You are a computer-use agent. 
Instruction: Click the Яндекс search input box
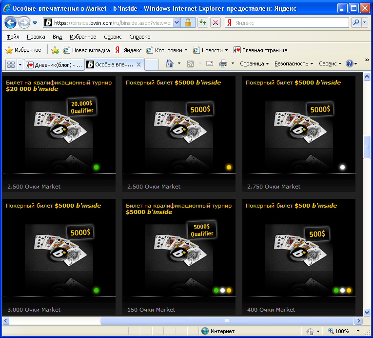pos(287,23)
